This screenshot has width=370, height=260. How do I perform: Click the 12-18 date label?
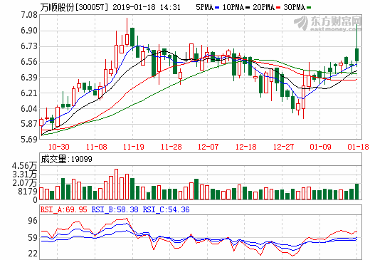tap(245, 147)
